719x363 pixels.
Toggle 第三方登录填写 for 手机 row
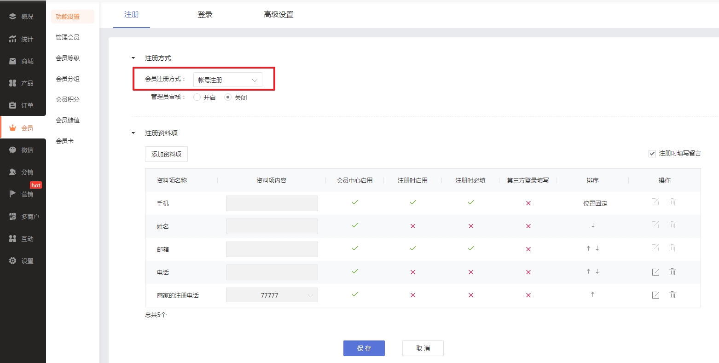coord(528,203)
